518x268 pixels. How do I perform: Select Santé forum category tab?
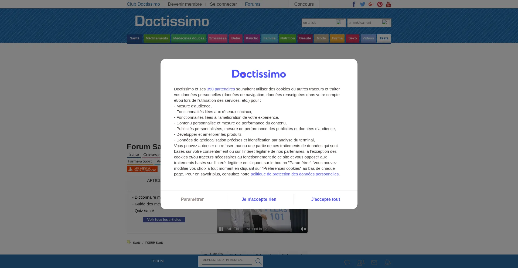134,155
